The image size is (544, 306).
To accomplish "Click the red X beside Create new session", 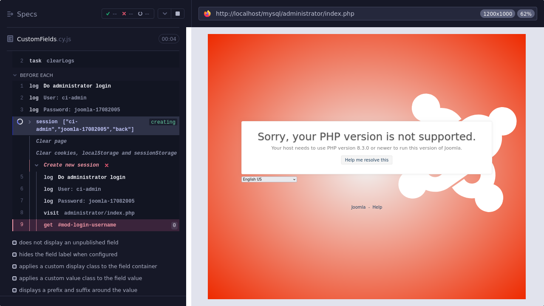I will click(x=107, y=165).
